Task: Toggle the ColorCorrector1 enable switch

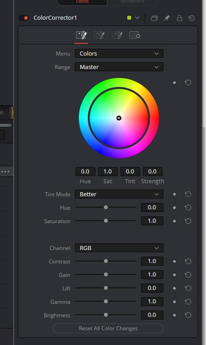Action: point(24,18)
